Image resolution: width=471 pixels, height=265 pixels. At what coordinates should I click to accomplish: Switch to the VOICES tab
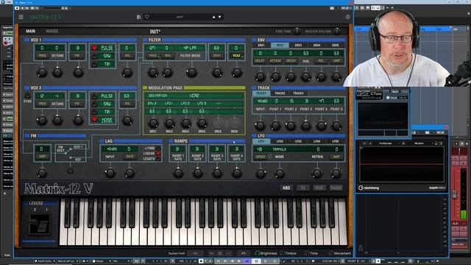tap(52, 31)
